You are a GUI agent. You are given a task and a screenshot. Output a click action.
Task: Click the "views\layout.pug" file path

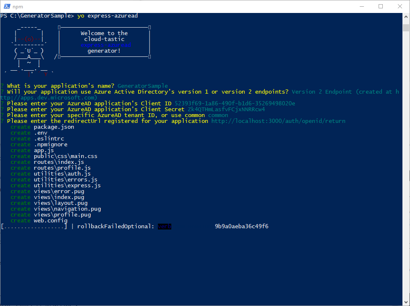[61, 203]
